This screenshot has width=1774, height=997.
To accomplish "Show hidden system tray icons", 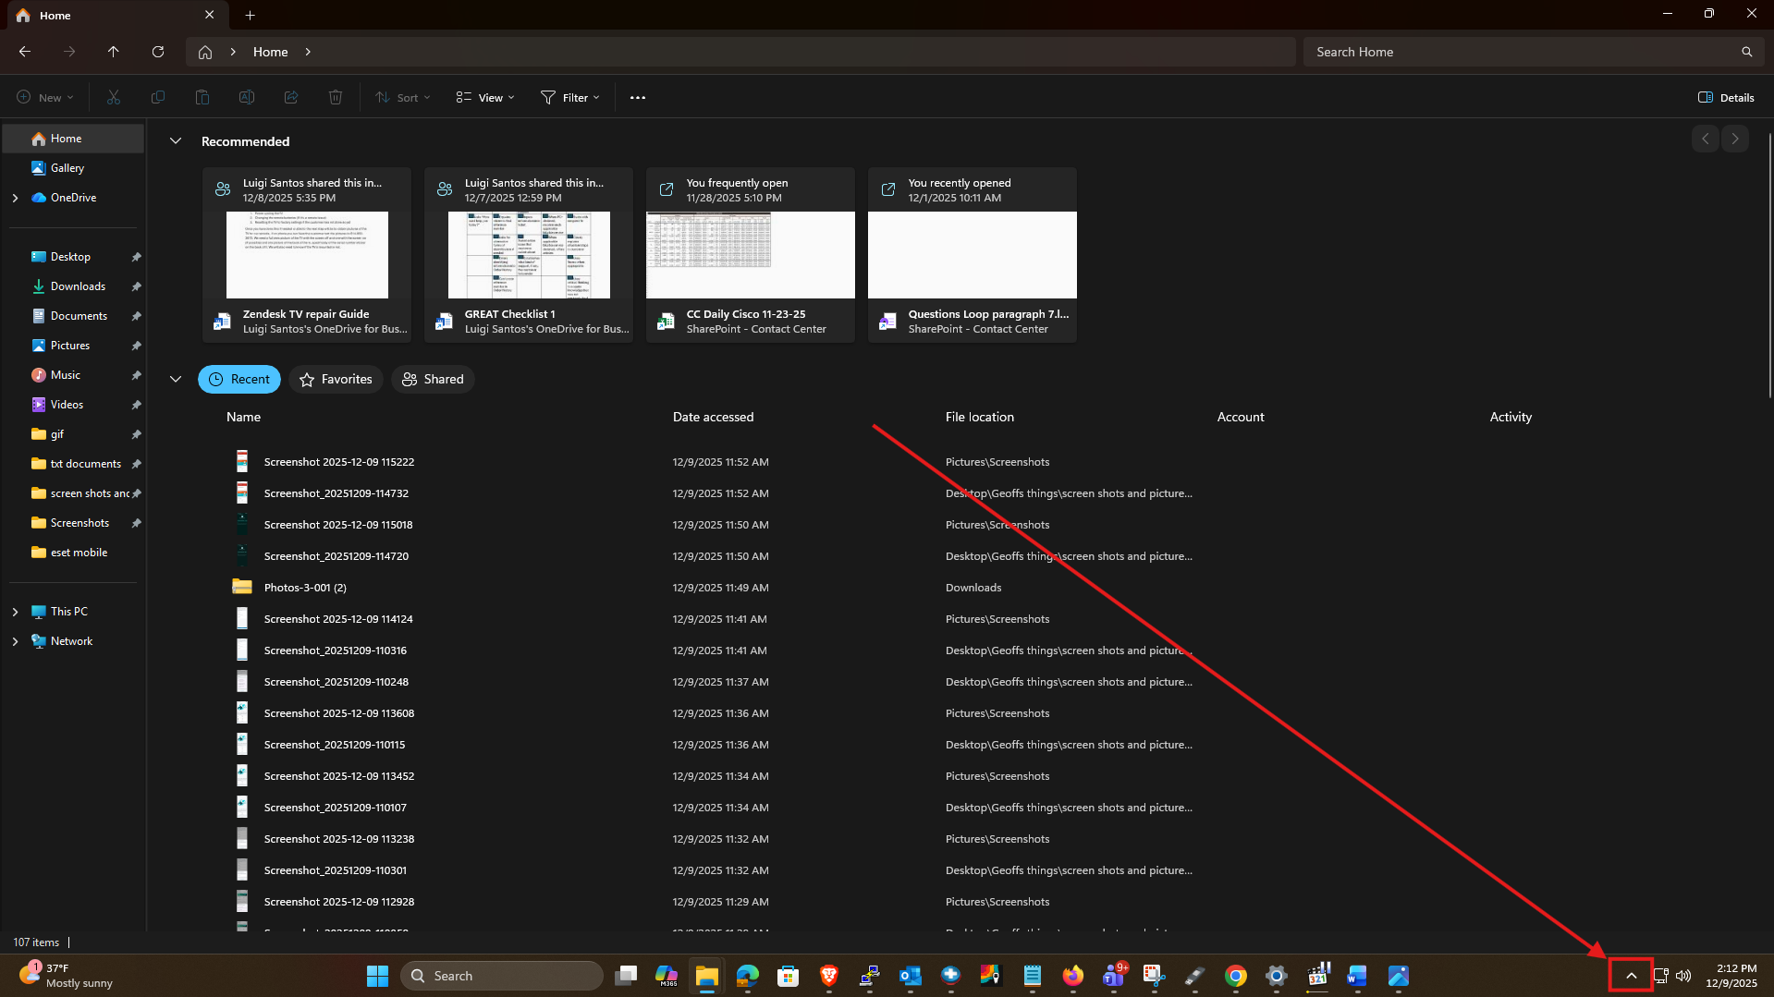I will pos(1631,976).
